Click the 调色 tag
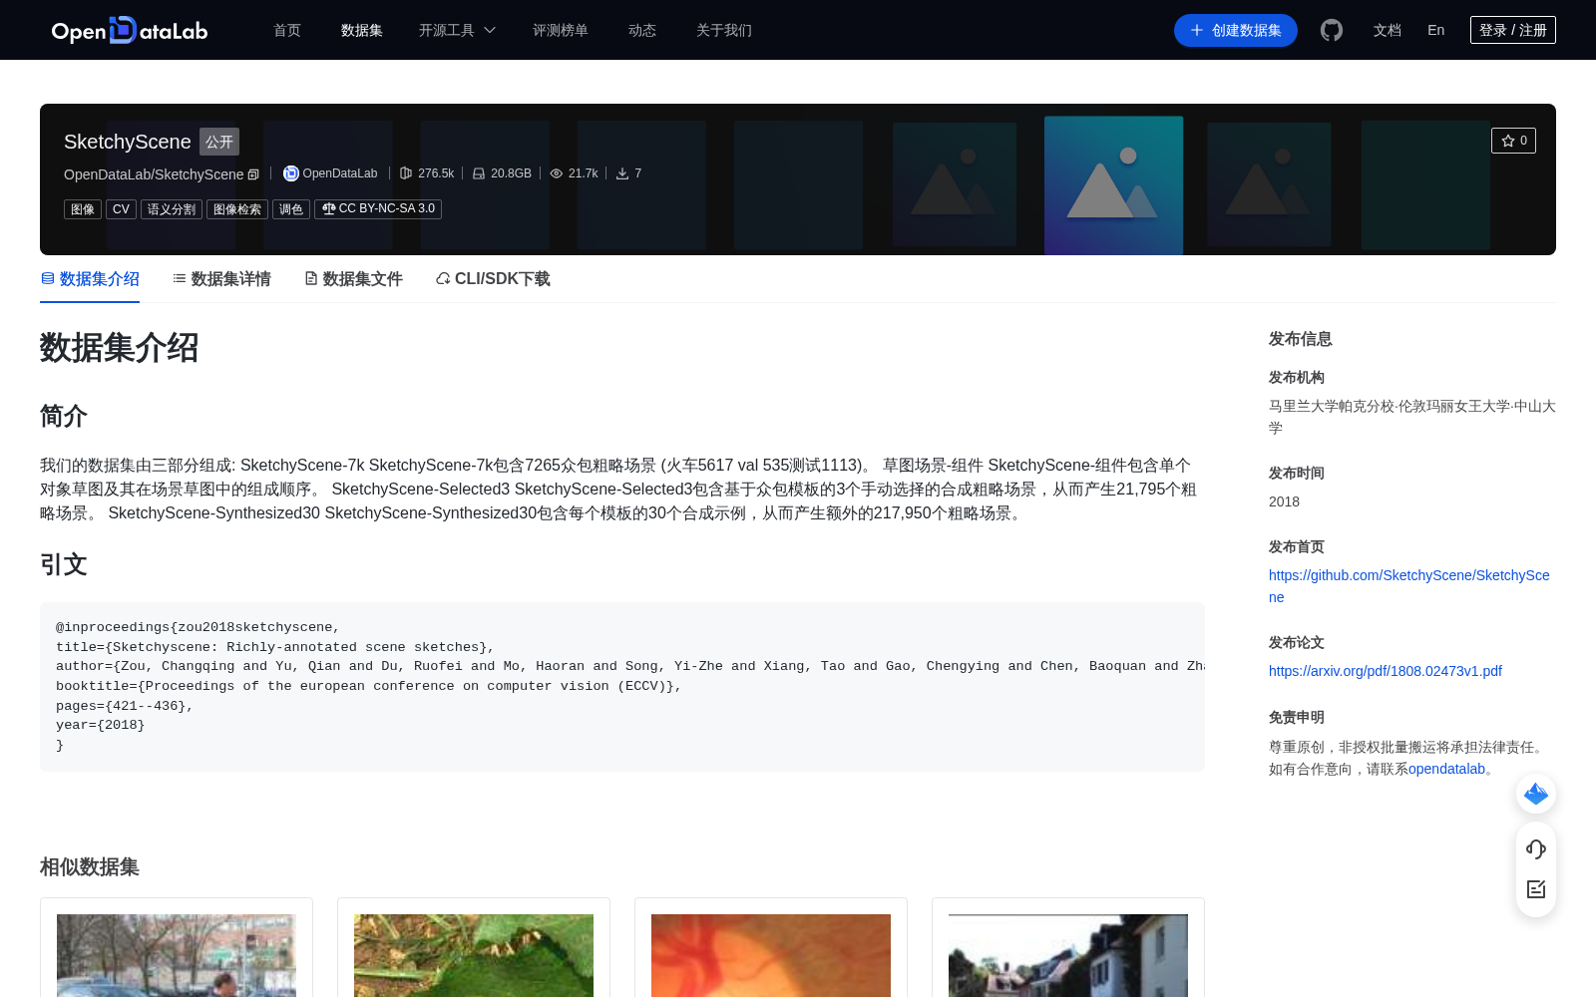 pyautogui.click(x=291, y=209)
